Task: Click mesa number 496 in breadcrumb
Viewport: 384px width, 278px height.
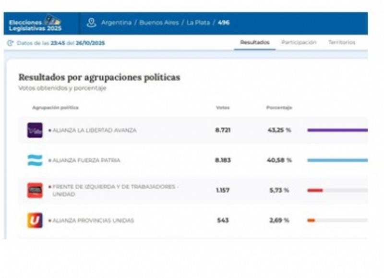Action: tap(224, 23)
